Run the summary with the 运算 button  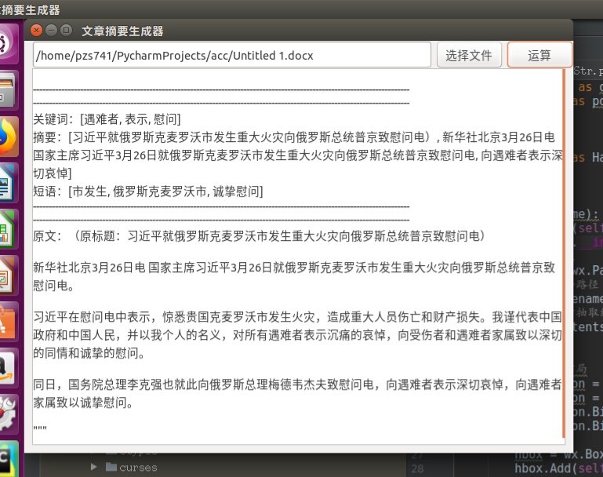(x=539, y=55)
